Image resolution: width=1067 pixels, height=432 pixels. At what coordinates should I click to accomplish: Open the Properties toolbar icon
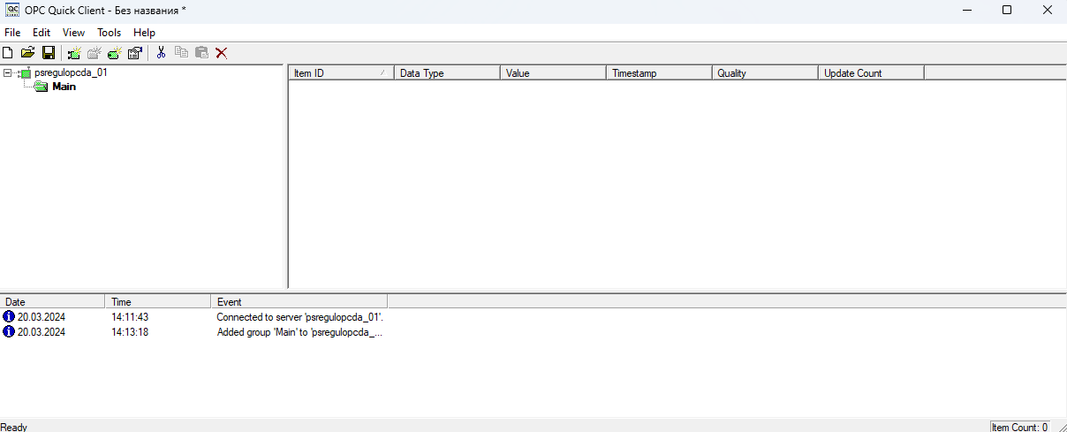(135, 53)
